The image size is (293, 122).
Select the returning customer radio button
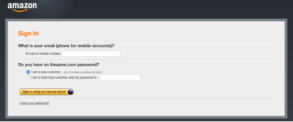(x=28, y=78)
